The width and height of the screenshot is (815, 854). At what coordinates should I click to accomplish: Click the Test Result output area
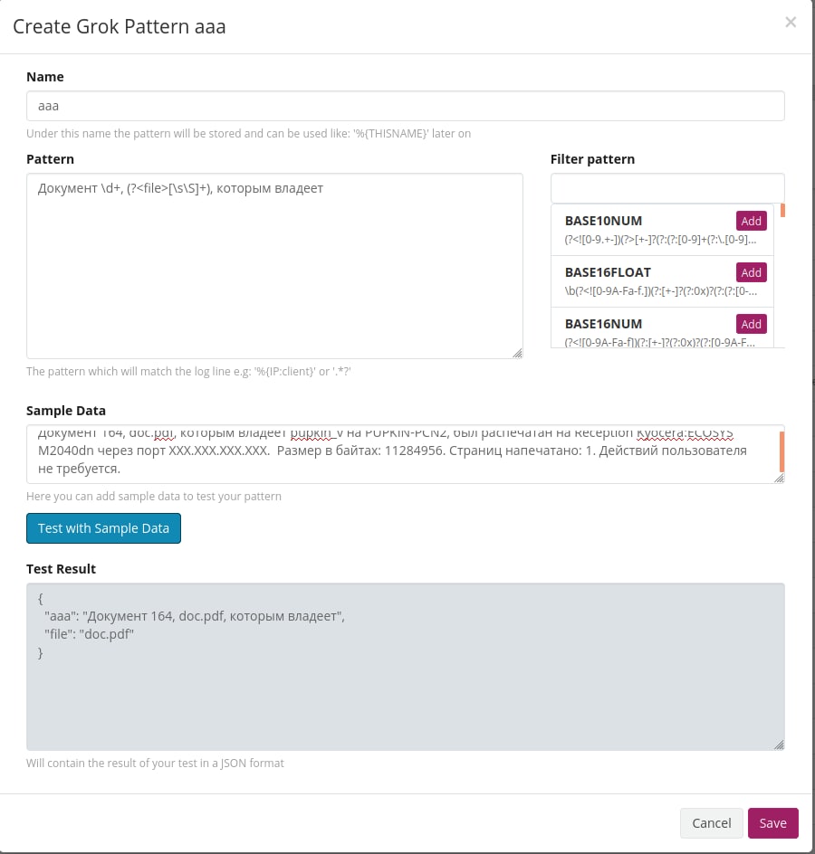pyautogui.click(x=405, y=666)
